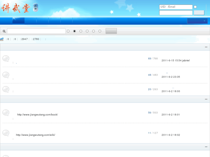The image size is (210, 157).
Task: Collapse the first forum category with the minus icon
Action: click(x=206, y=47)
